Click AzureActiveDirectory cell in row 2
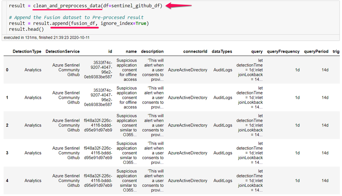342x196 pixels. (x=188, y=125)
